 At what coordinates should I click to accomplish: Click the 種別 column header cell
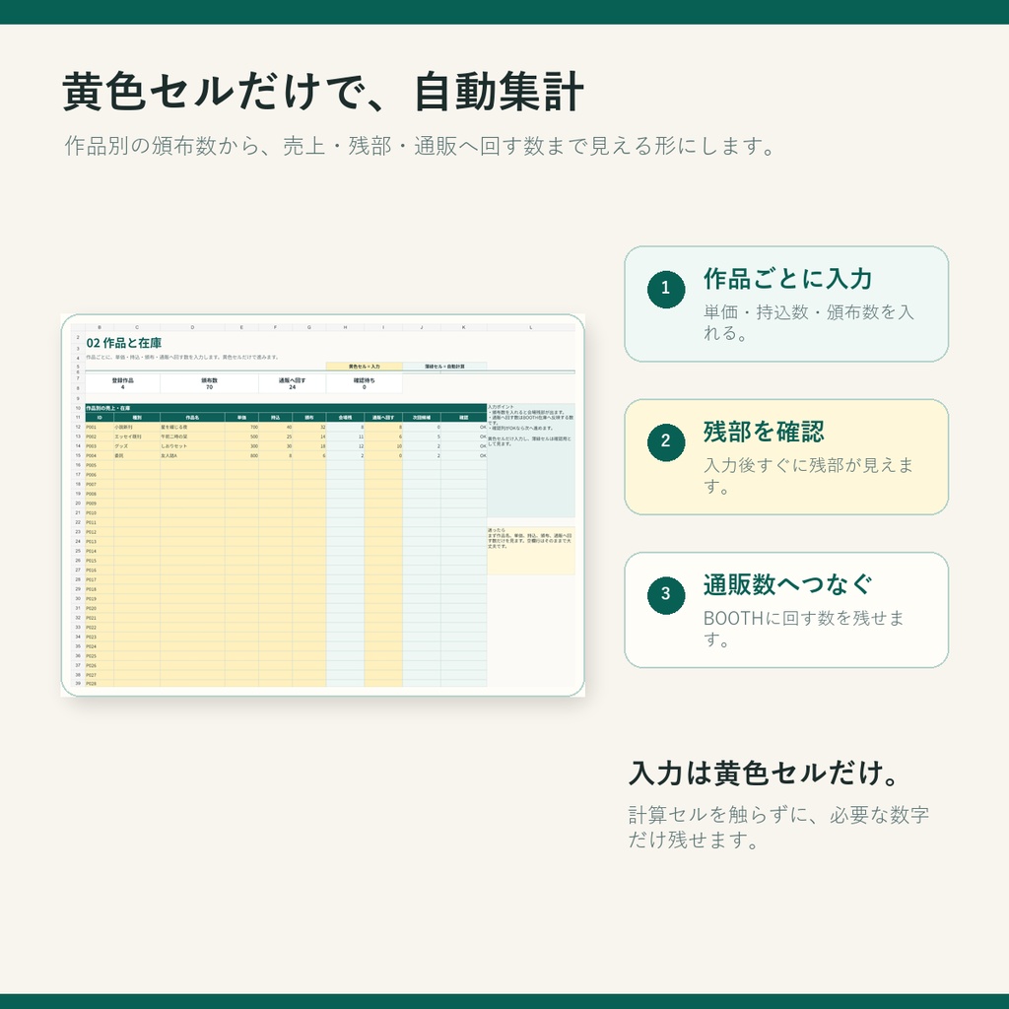click(137, 418)
